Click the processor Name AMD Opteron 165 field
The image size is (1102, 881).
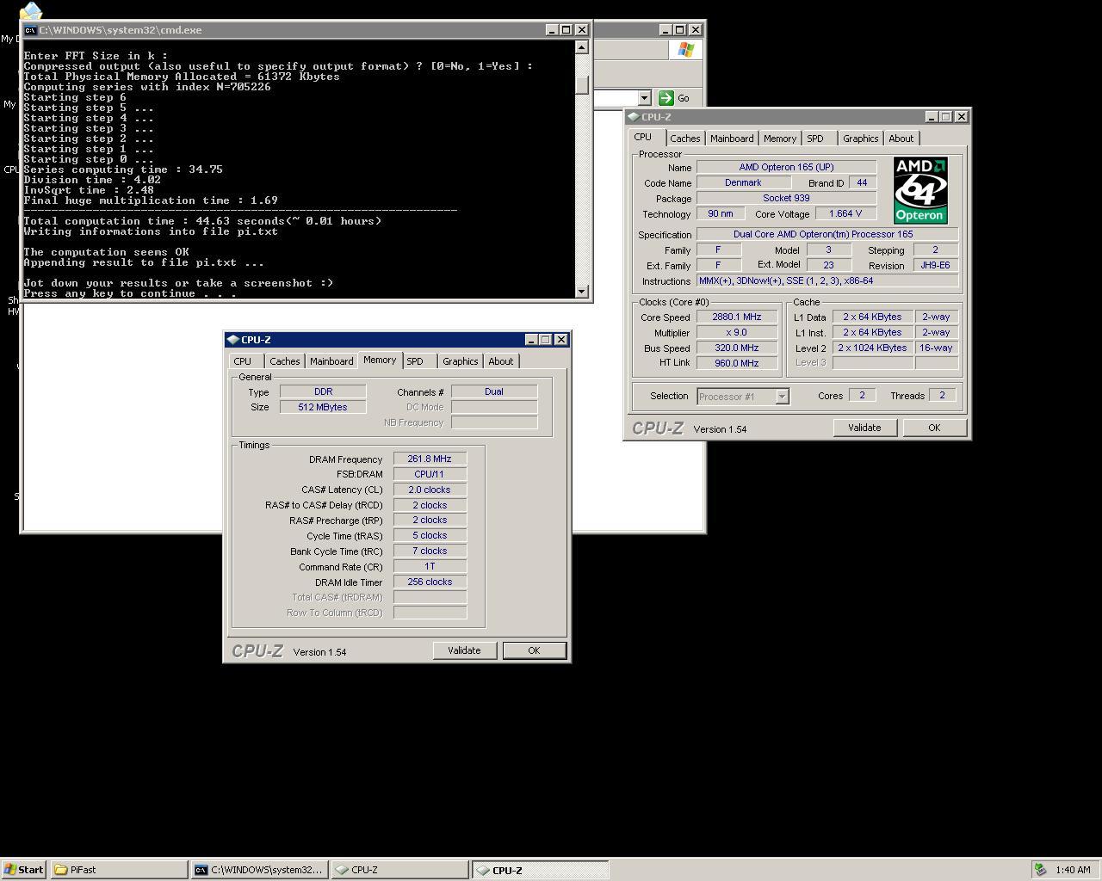pos(786,167)
